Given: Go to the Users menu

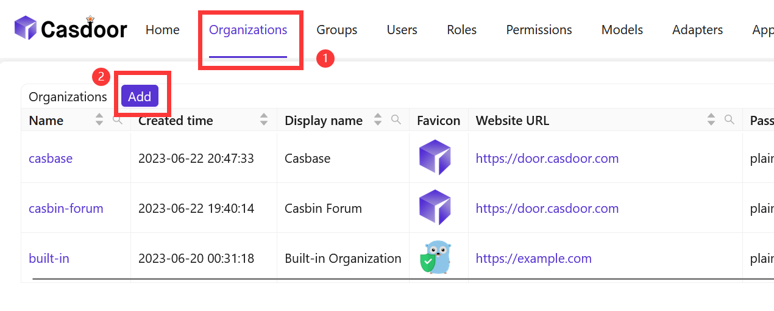Looking at the screenshot, I should (x=402, y=30).
